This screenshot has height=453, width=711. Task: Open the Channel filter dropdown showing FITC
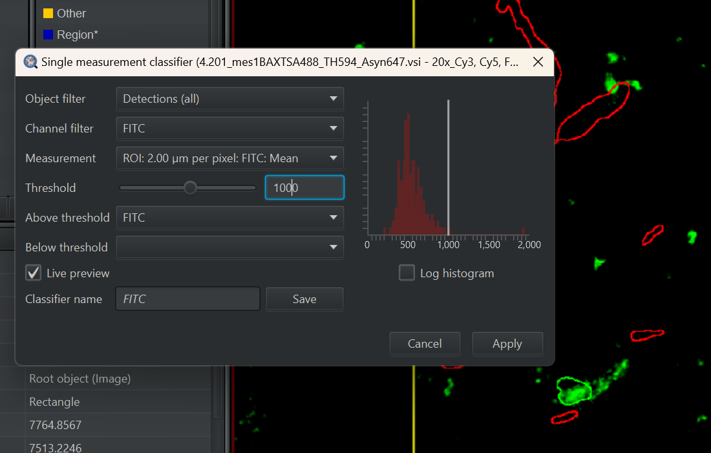pos(229,128)
